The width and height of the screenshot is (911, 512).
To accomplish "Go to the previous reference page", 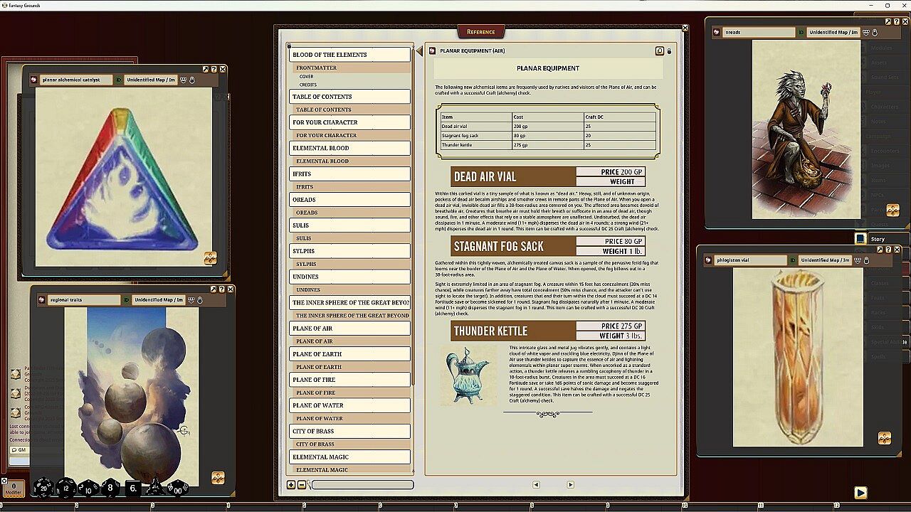I will (536, 485).
